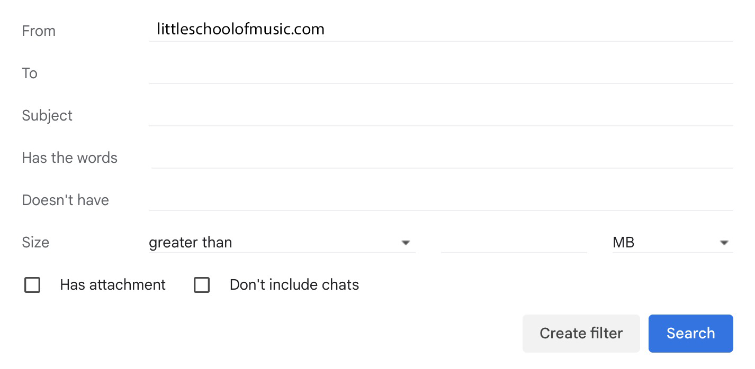Click the arrow icon next to MB

724,243
